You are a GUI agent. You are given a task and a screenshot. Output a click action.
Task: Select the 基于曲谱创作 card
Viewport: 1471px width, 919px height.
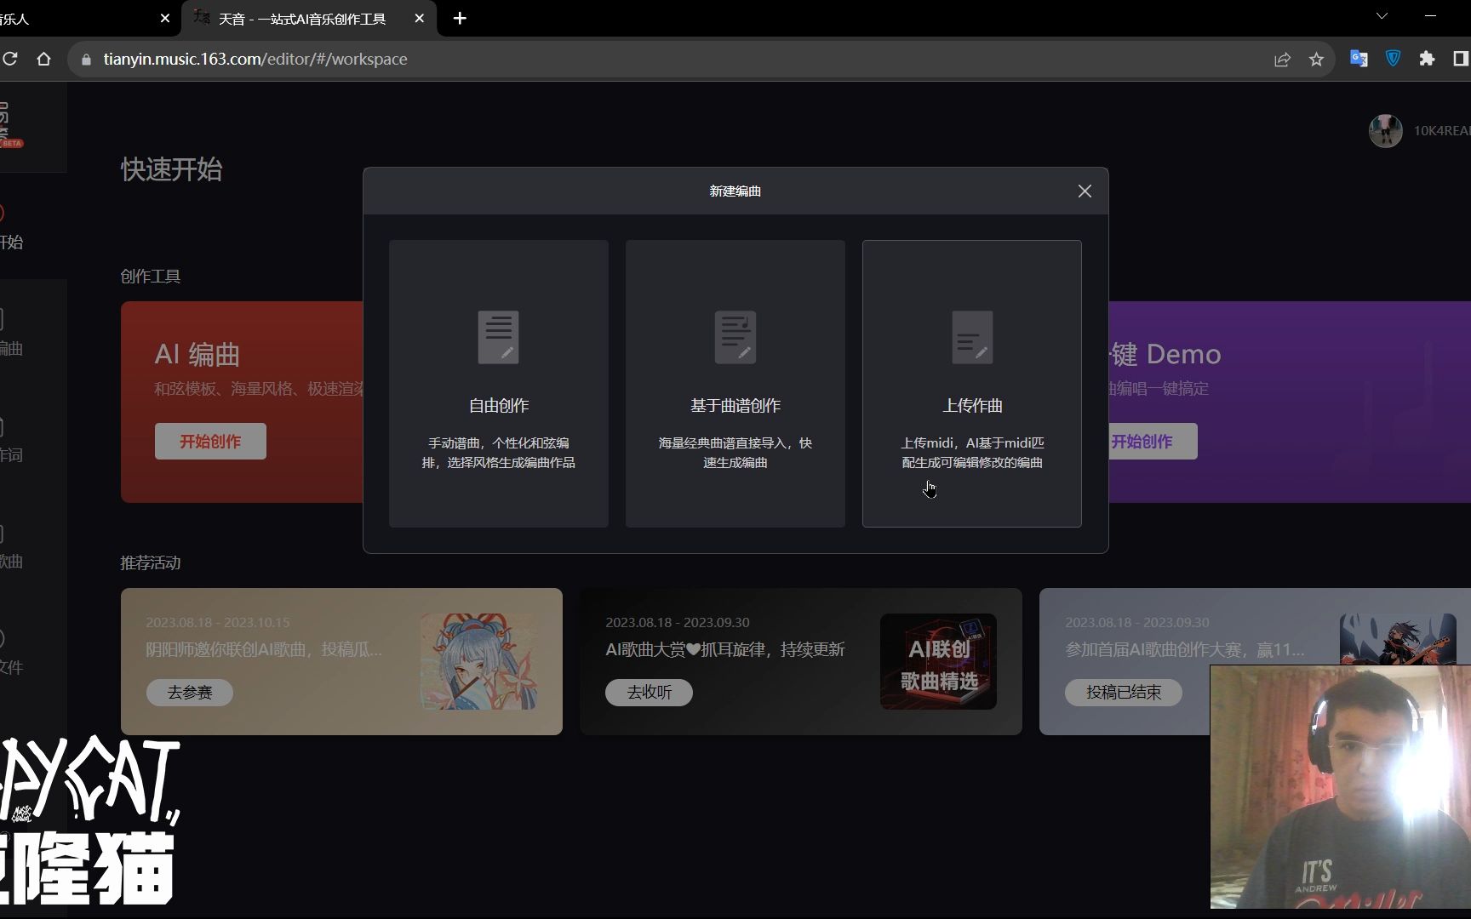pyautogui.click(x=735, y=384)
